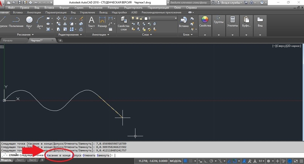Select the Array tool in Редактирование panel
The height and width of the screenshot is (164, 304).
click(x=72, y=29)
